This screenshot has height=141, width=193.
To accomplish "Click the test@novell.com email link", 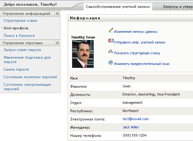I will pos(135,119).
